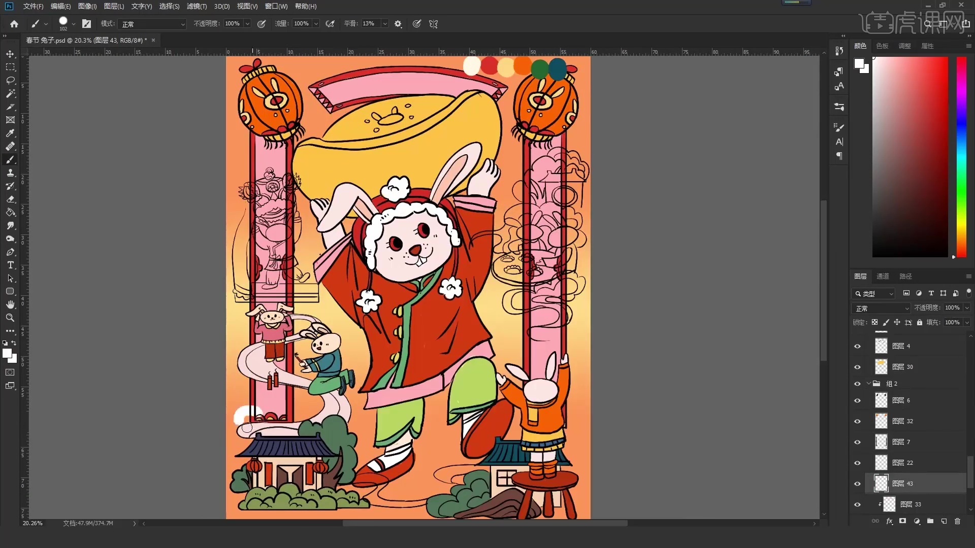The height and width of the screenshot is (548, 975).
Task: Switch to 调整 adjustments tab
Action: point(905,46)
